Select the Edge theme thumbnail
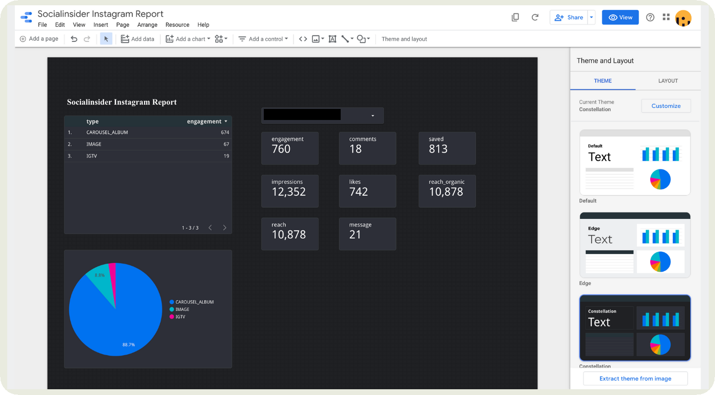The height and width of the screenshot is (395, 715). pos(635,245)
